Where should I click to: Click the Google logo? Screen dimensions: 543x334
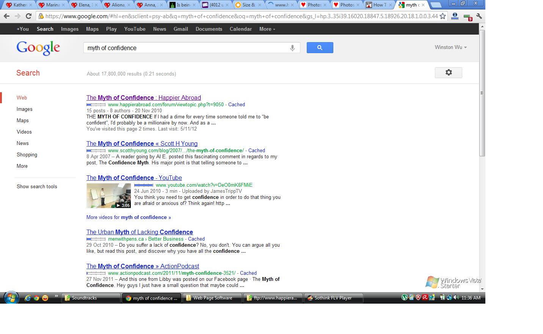(x=38, y=48)
